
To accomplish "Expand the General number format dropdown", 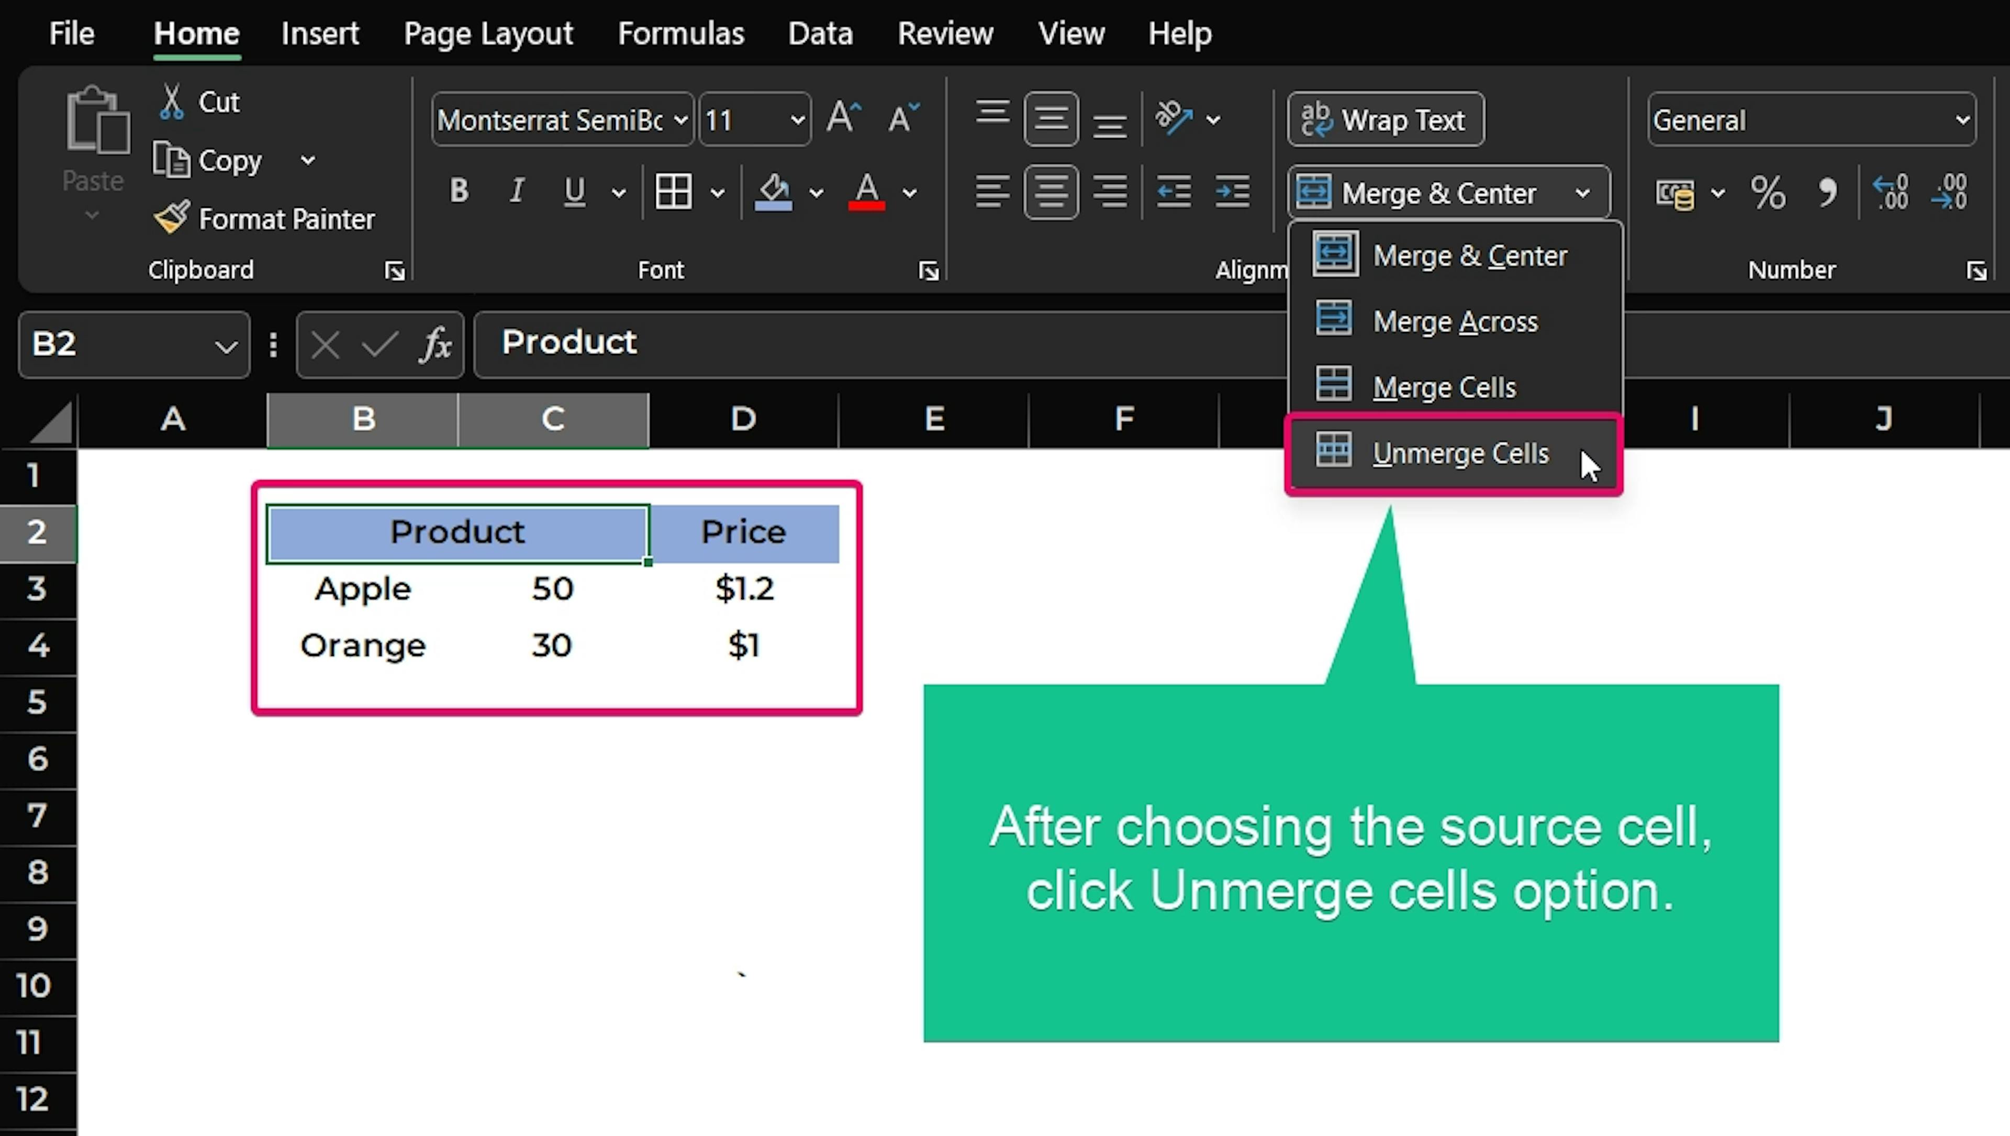I will [x=1962, y=120].
